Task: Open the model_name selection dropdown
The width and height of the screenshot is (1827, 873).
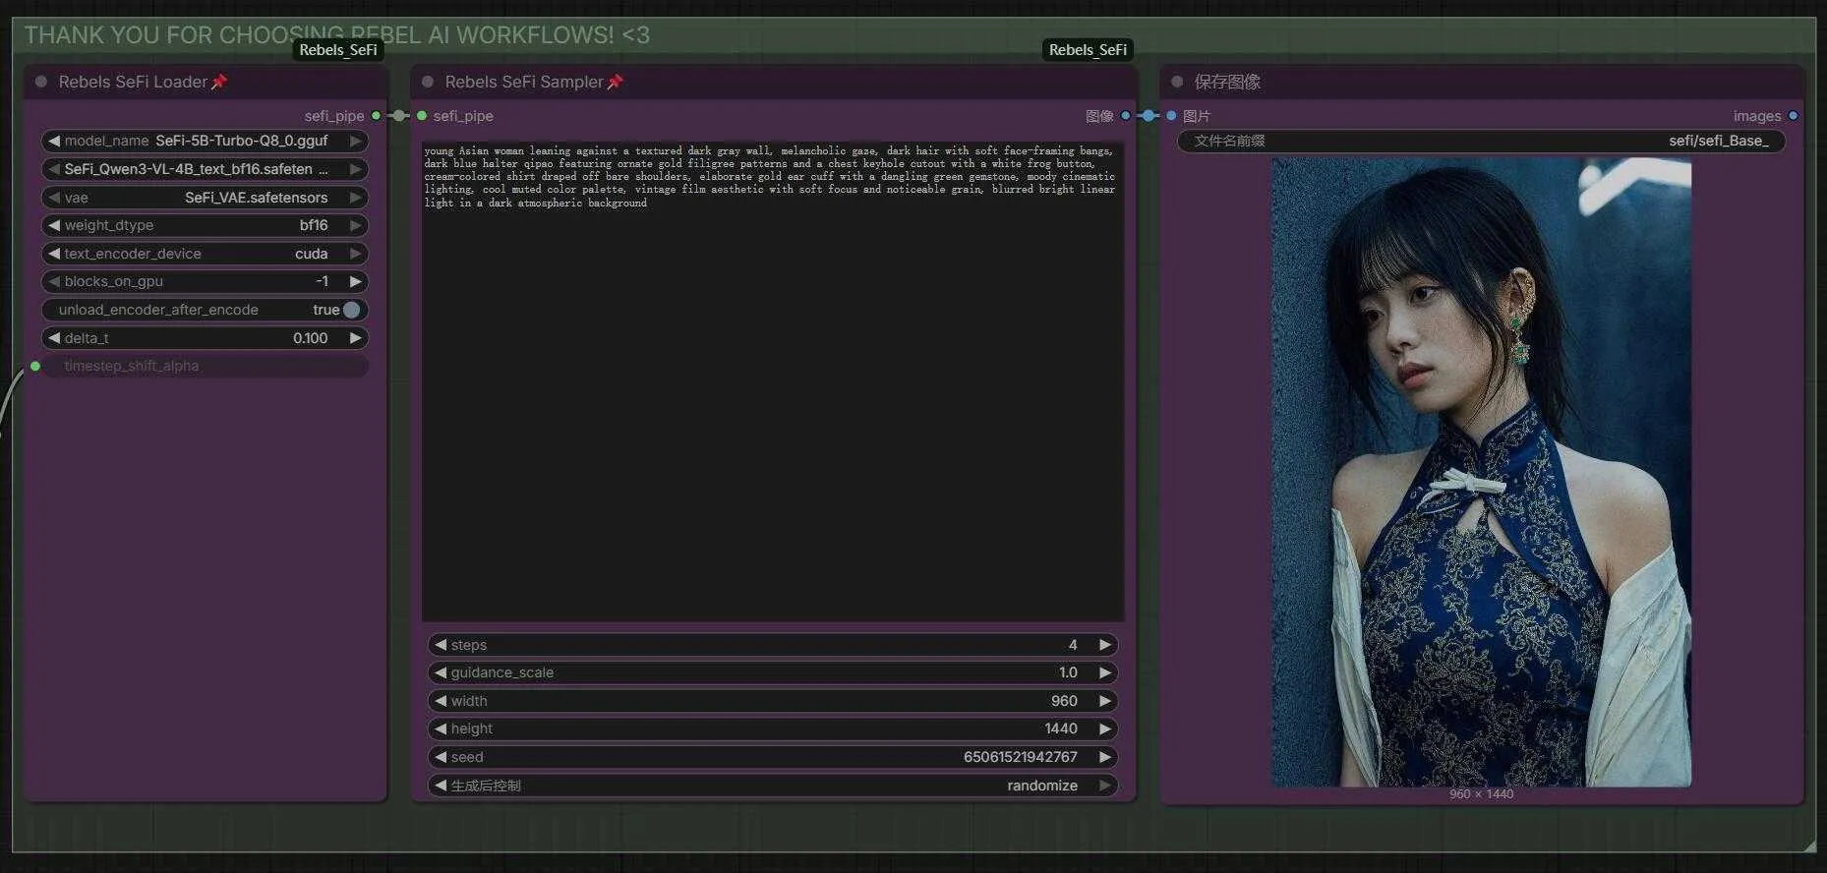Action: pyautogui.click(x=205, y=141)
